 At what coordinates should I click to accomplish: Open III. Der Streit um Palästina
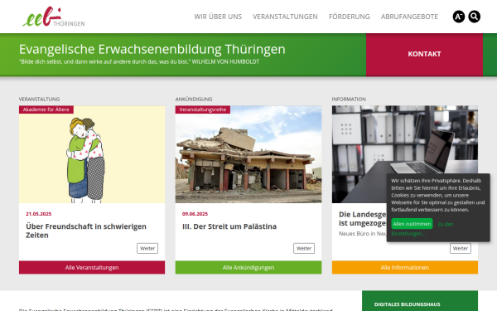point(229,226)
